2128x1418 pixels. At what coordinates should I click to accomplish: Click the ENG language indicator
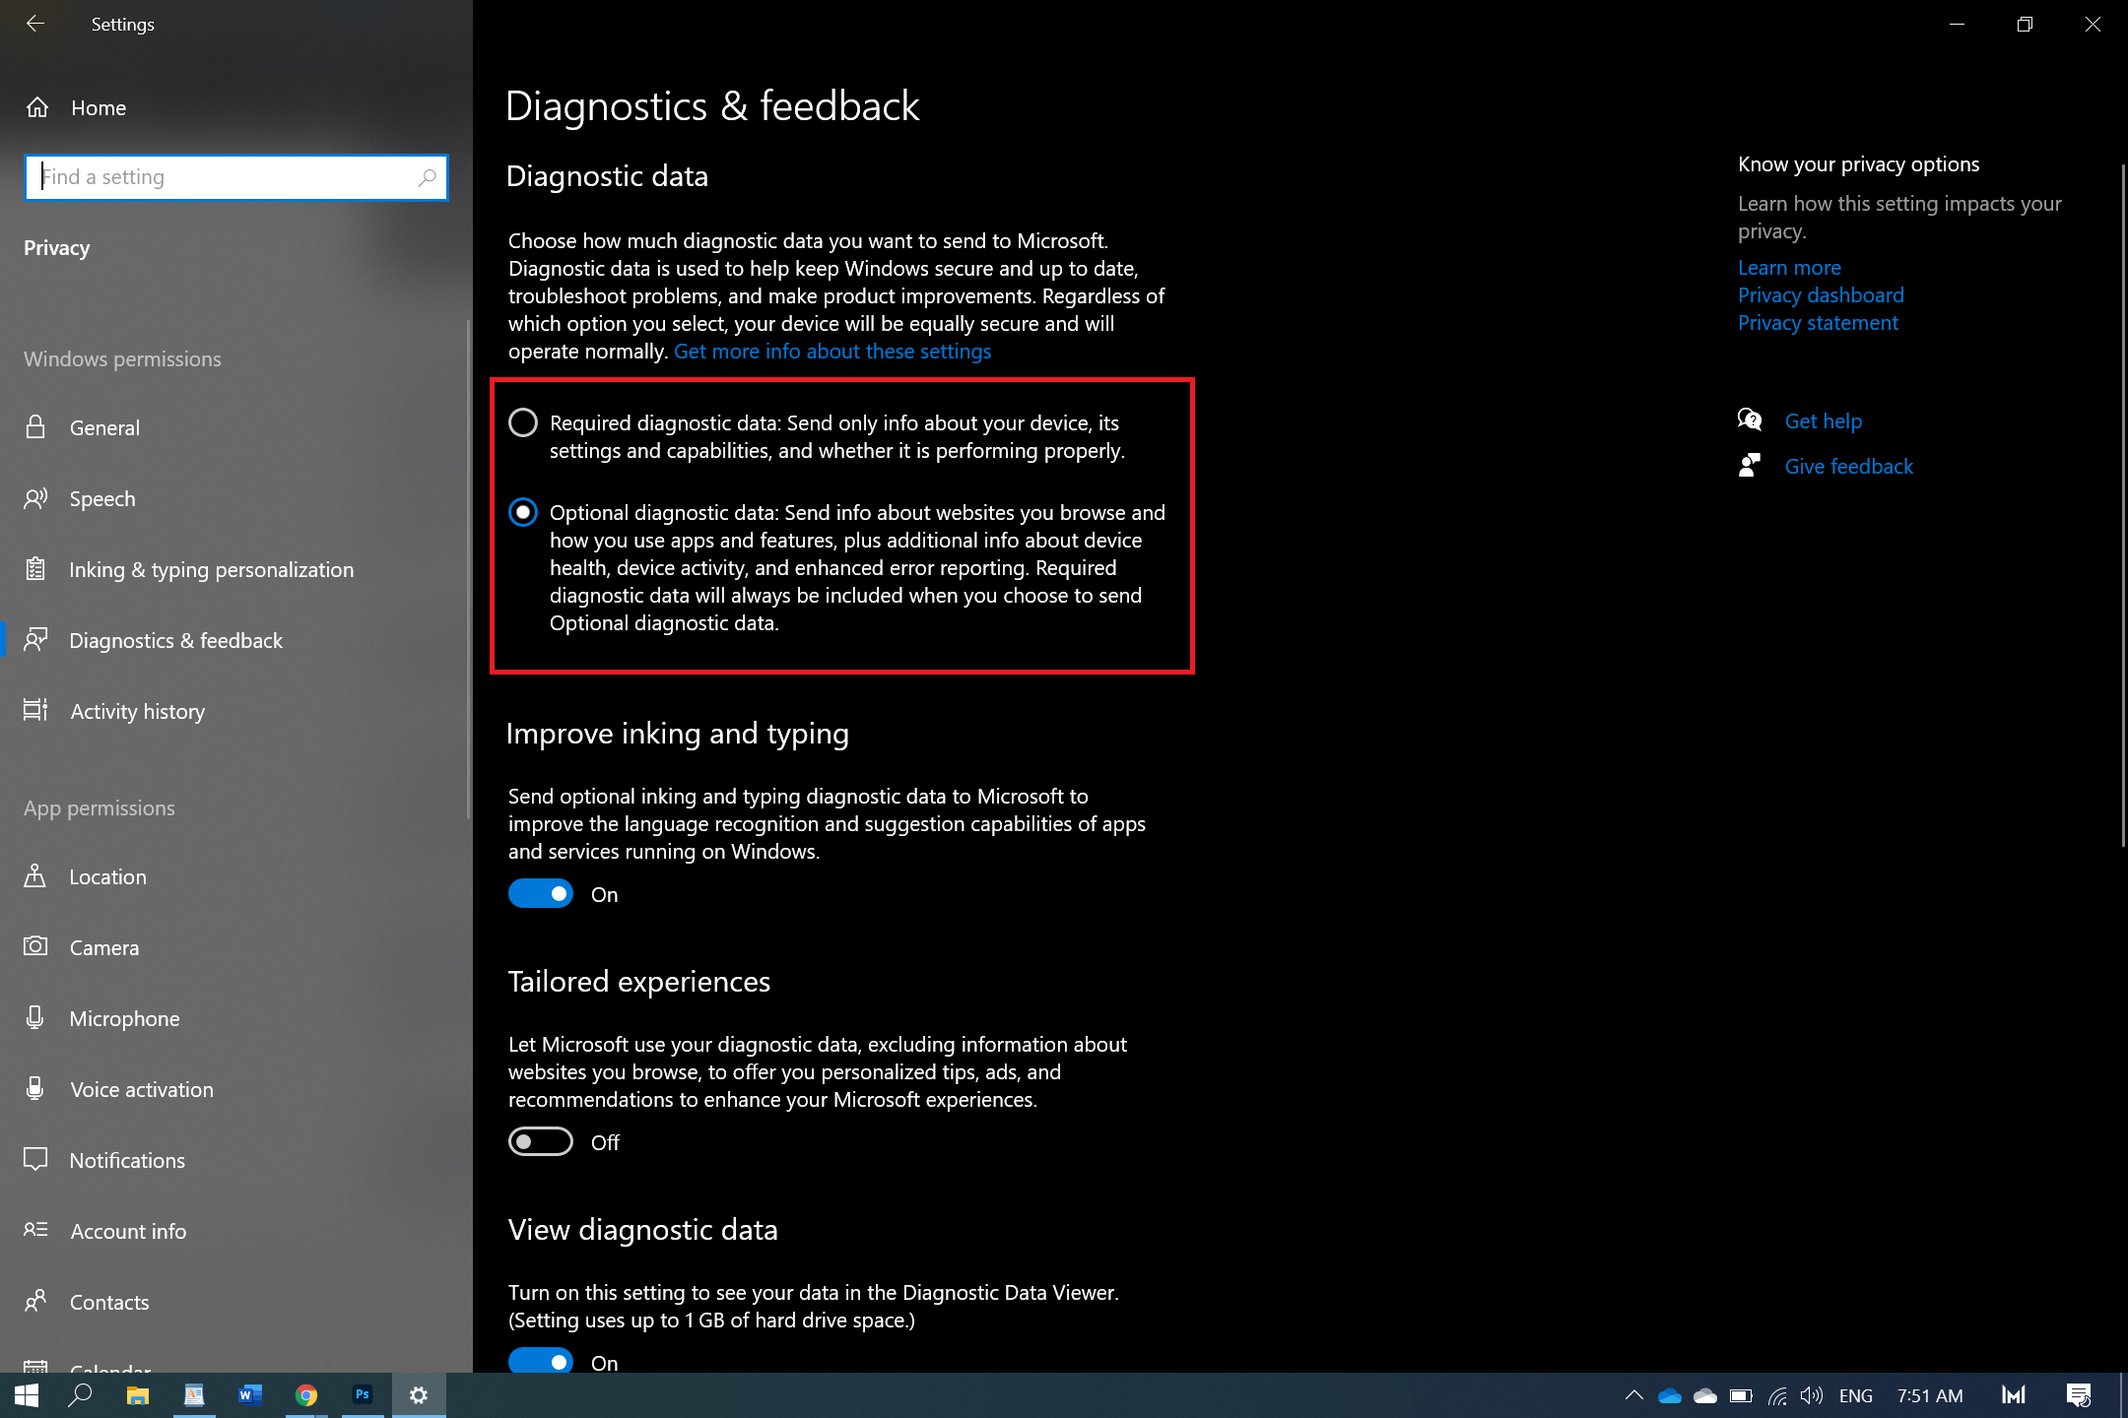click(1856, 1396)
